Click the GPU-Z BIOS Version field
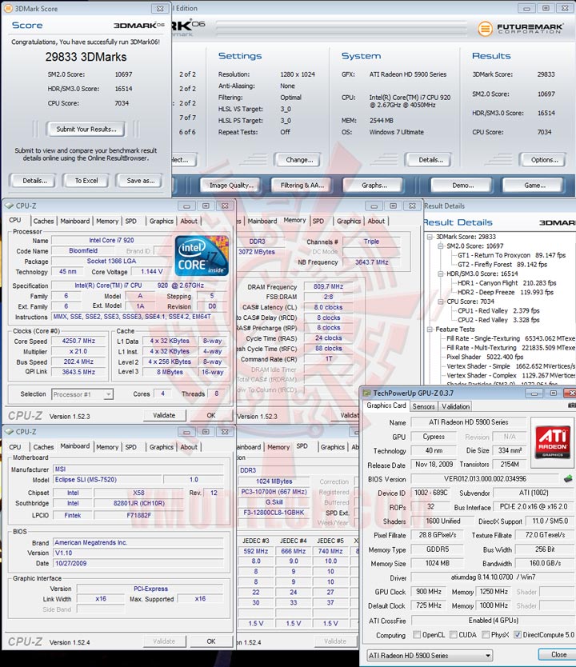The image size is (576, 667). (485, 479)
